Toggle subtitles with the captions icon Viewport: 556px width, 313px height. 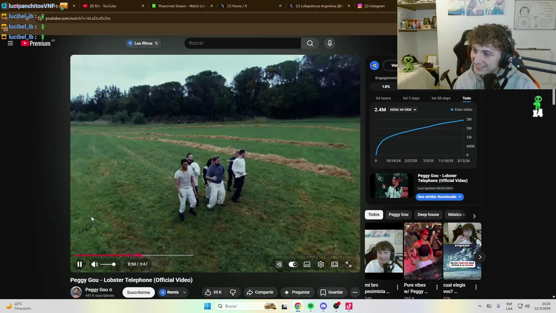(307, 264)
